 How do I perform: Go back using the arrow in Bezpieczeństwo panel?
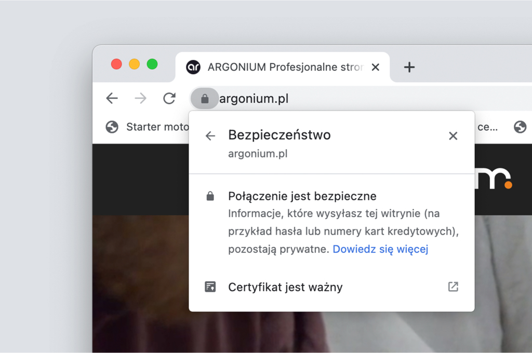(x=210, y=135)
